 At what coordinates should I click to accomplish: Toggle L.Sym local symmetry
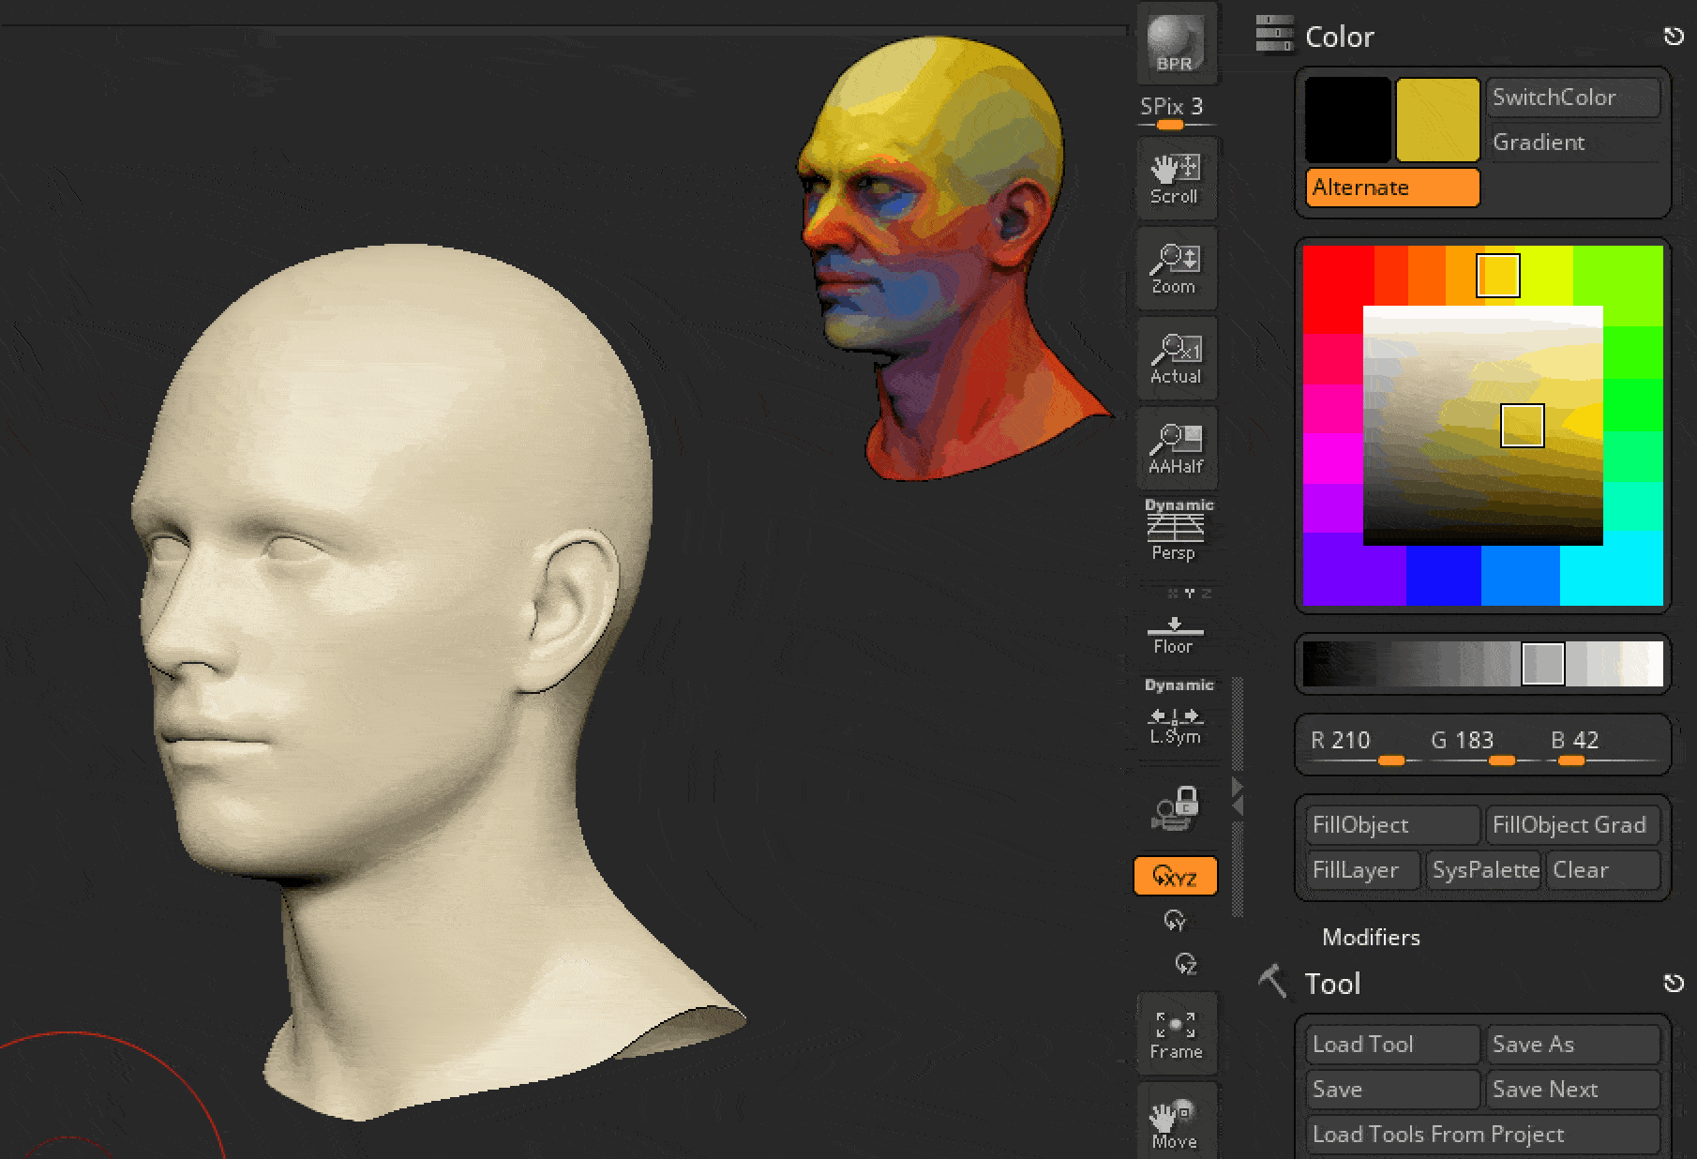(x=1177, y=713)
